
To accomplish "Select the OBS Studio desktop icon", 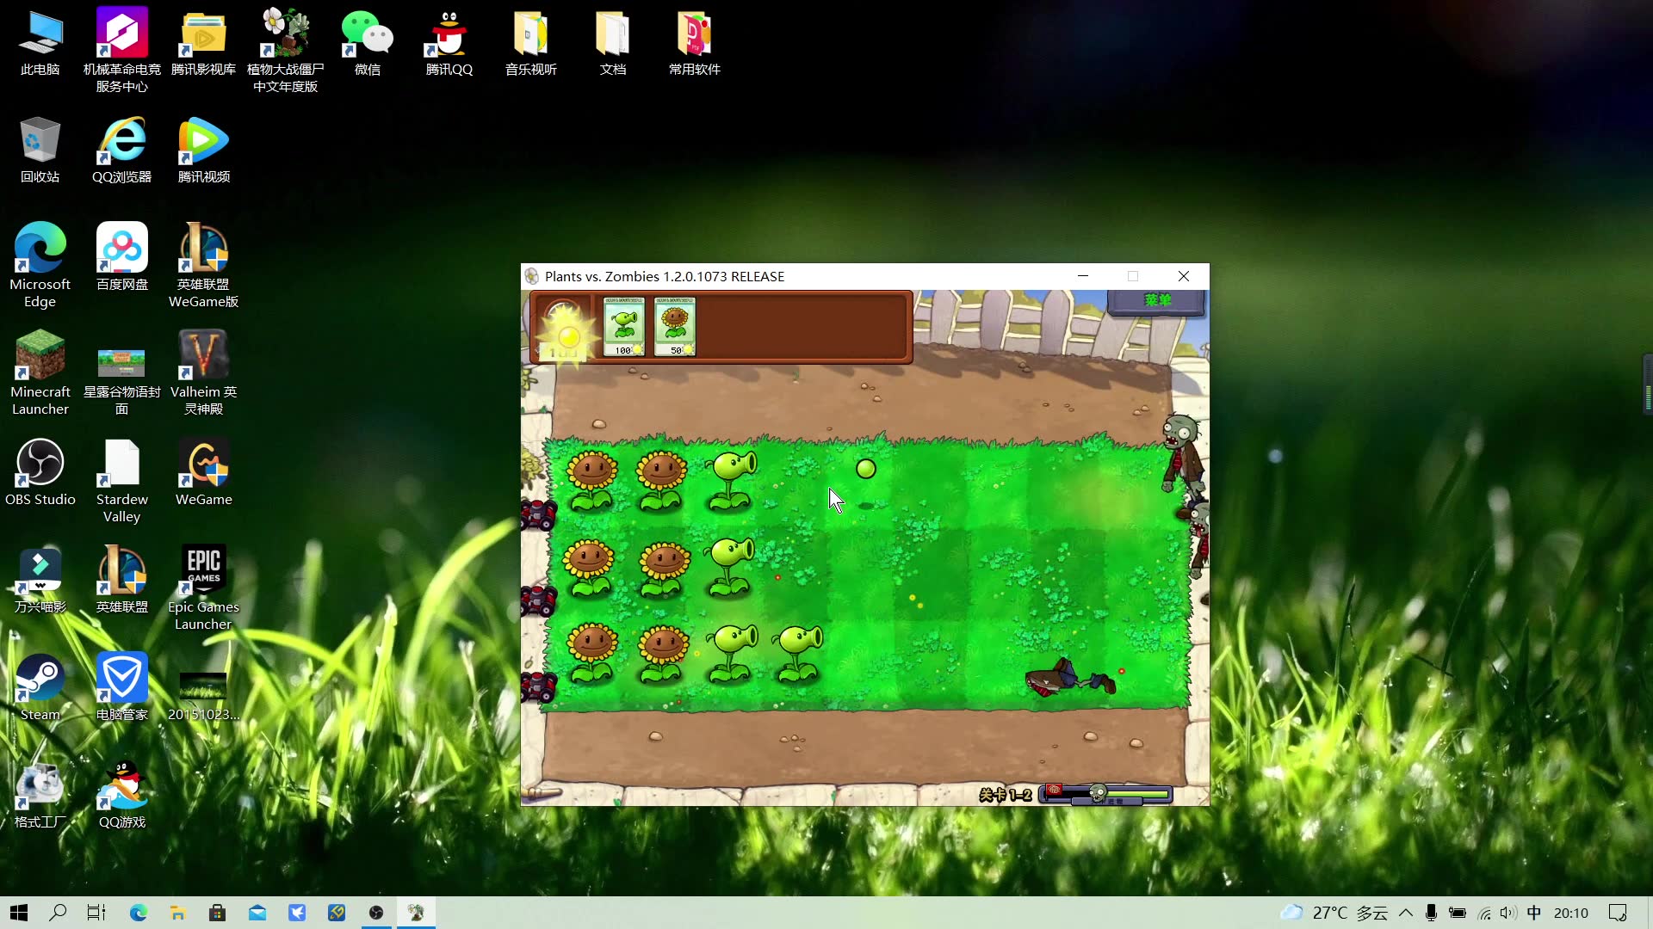I will [40, 473].
